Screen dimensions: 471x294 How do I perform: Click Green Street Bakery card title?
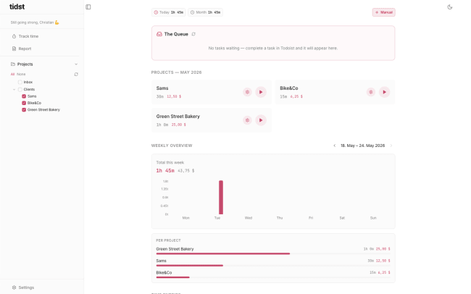pyautogui.click(x=178, y=116)
